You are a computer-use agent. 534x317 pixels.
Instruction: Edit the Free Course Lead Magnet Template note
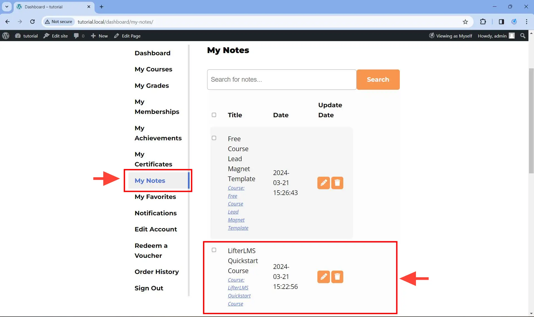(324, 183)
